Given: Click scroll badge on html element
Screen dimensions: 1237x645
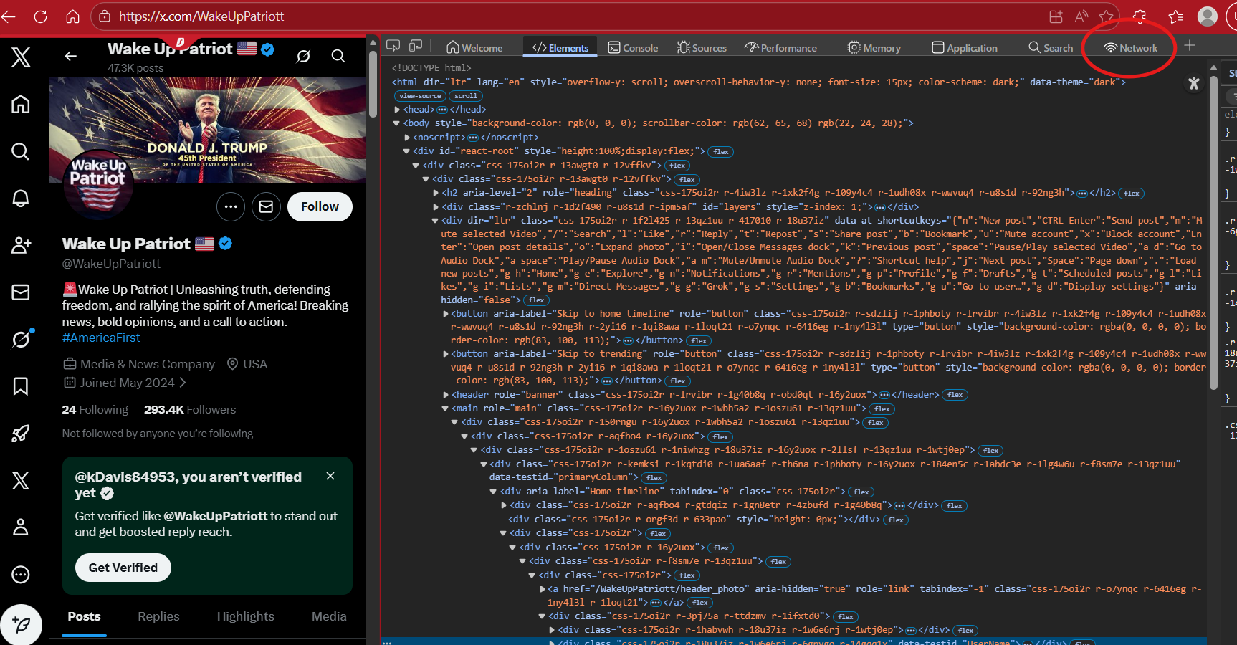Looking at the screenshot, I should tap(466, 96).
